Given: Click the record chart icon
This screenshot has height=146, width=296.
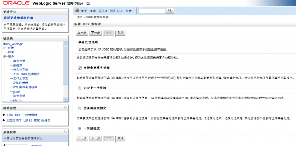Looking at the screenshot, I should click(x=112, y=11).
